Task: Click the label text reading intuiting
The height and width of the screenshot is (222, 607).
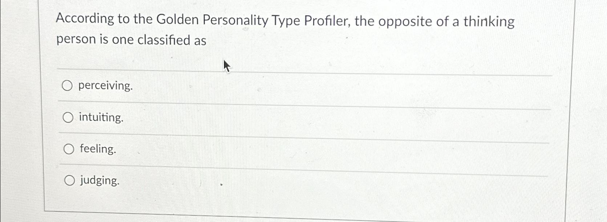Action: coord(101,118)
